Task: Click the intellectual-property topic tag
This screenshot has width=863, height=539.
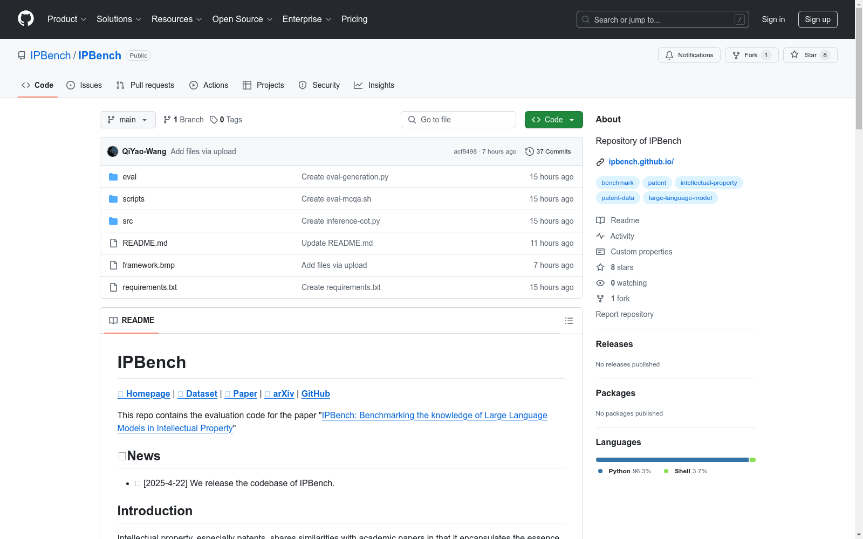Action: (709, 183)
